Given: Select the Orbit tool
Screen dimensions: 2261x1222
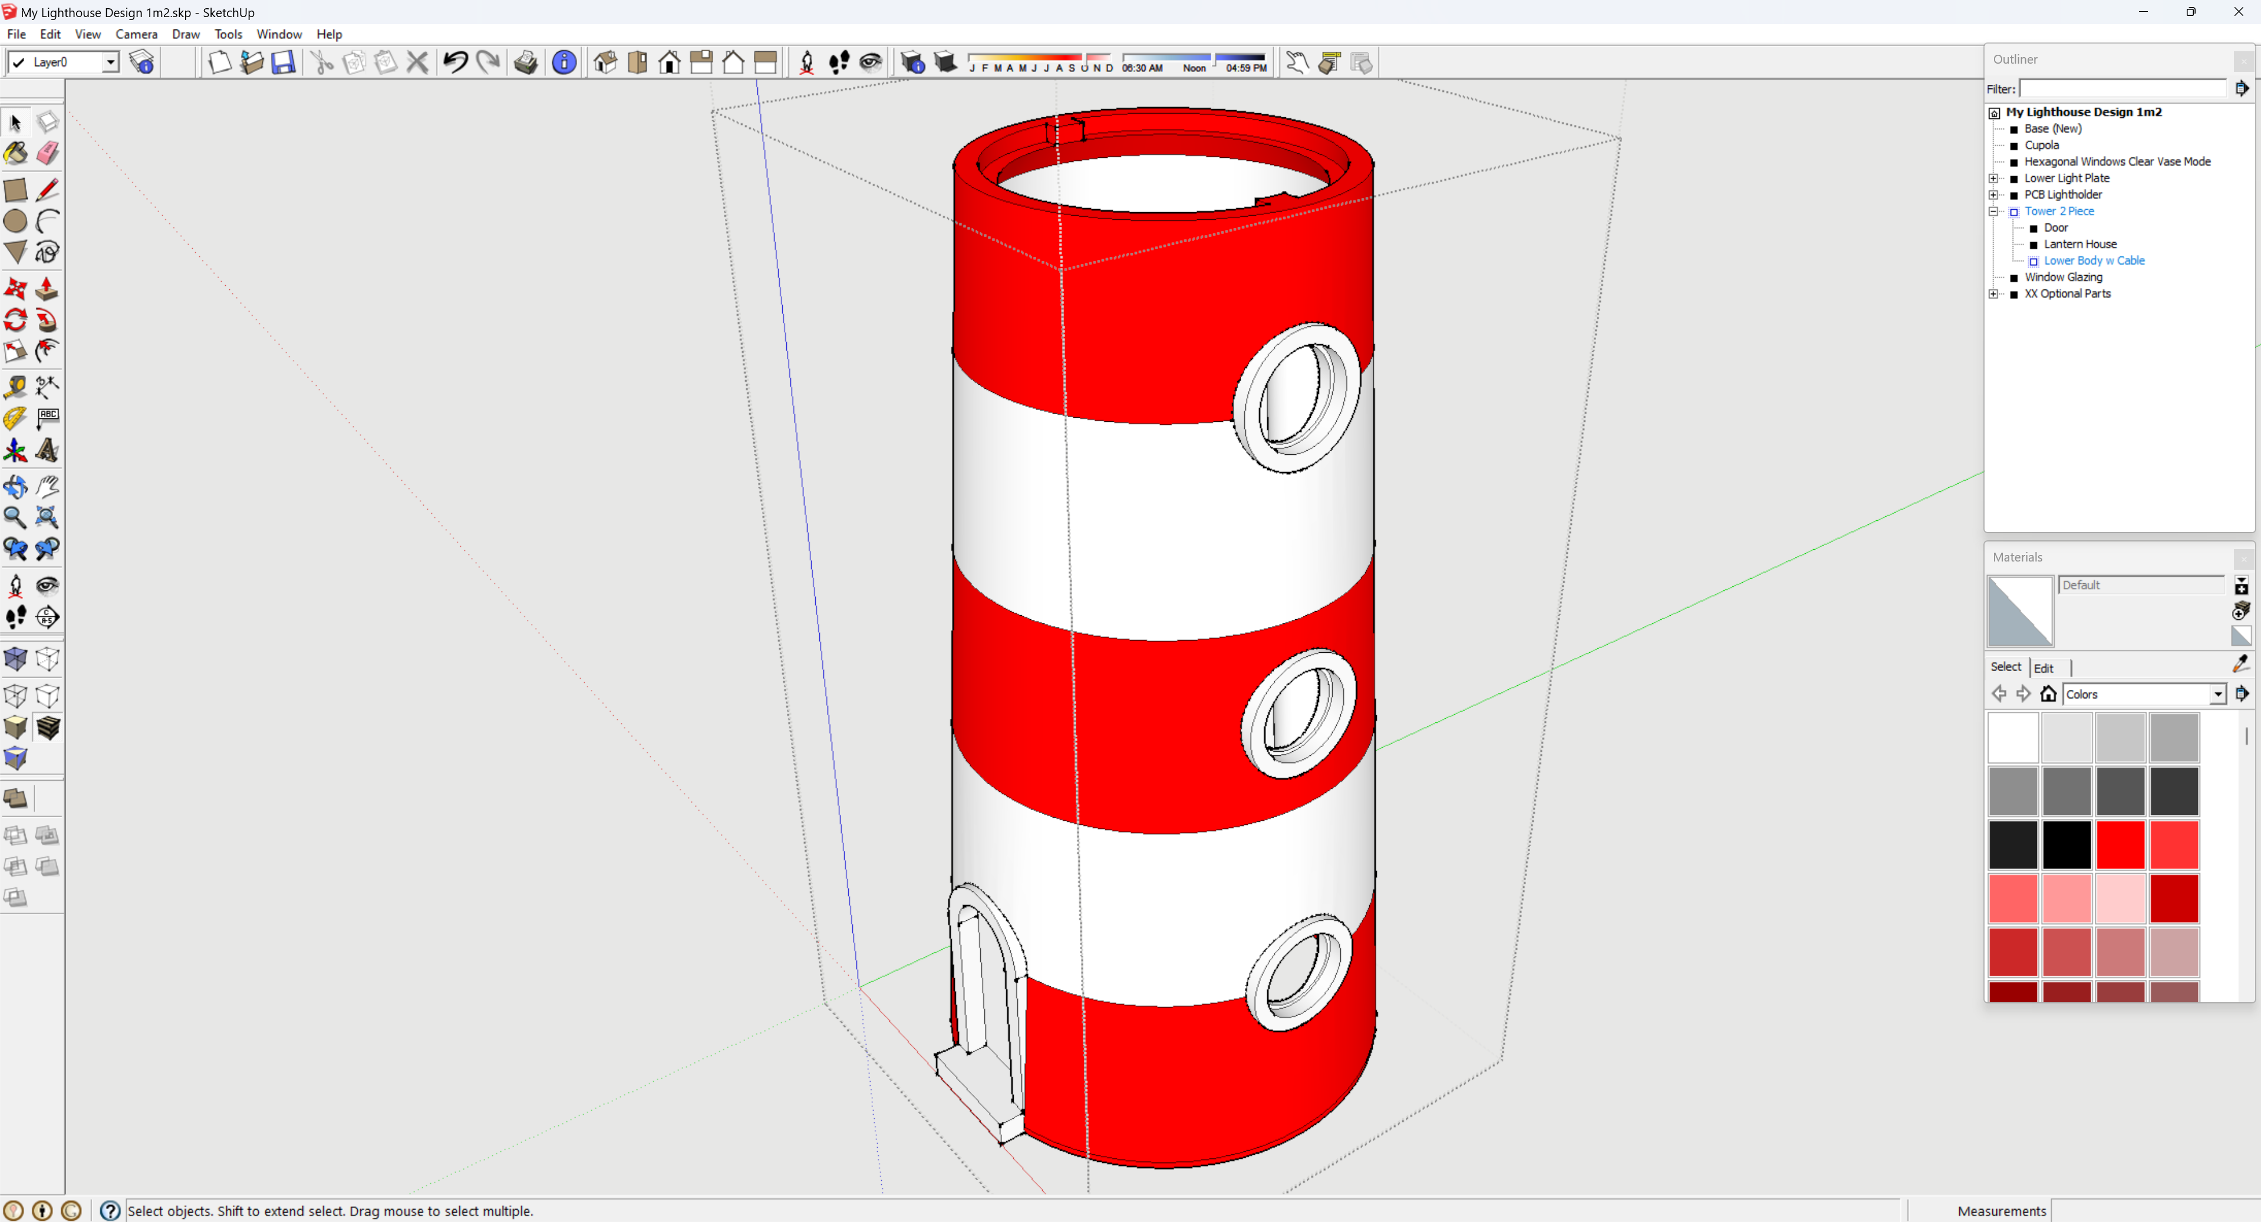Looking at the screenshot, I should pos(16,486).
